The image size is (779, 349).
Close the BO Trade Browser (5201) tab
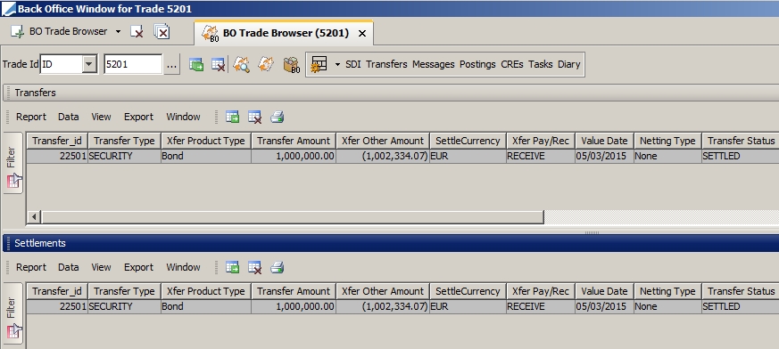[x=362, y=33]
